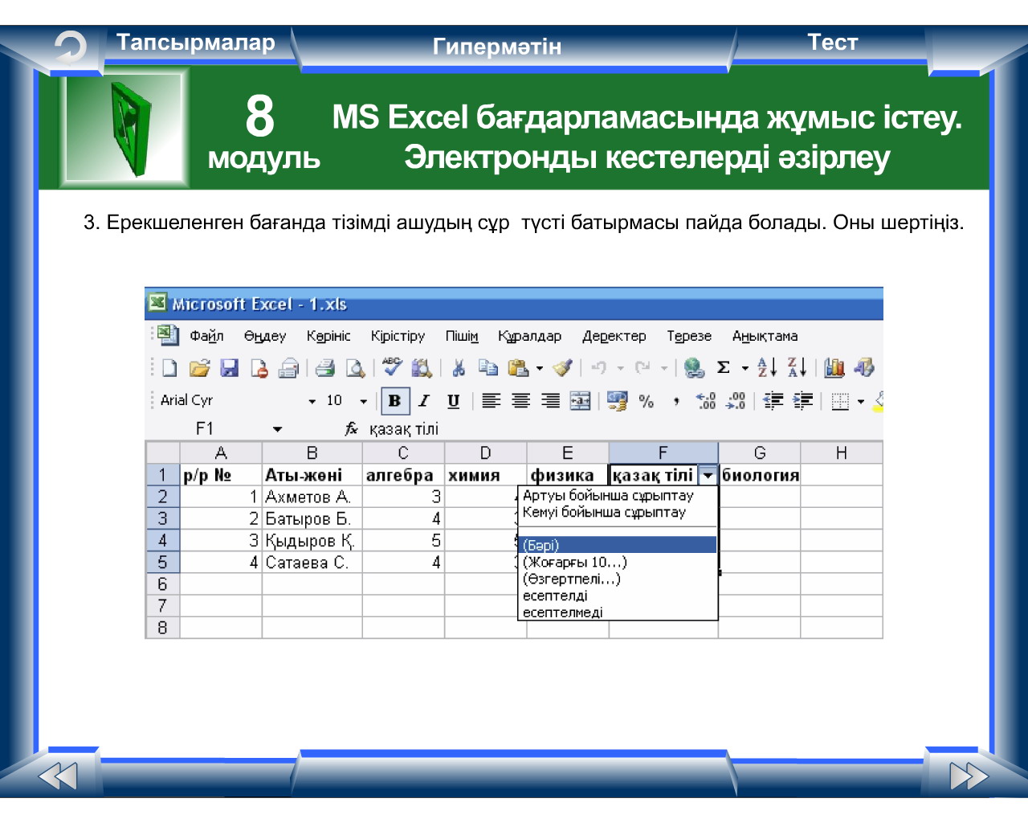1028x823 pixels.
Task: Open a file with the Open folder icon
Action: tap(199, 368)
